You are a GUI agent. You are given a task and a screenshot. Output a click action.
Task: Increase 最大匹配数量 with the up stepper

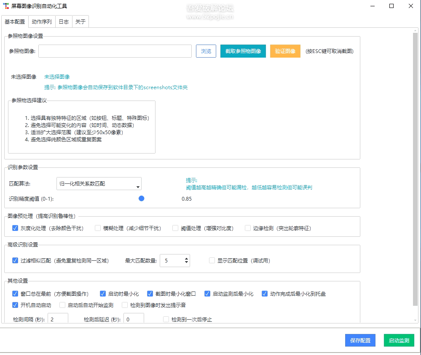click(185, 258)
